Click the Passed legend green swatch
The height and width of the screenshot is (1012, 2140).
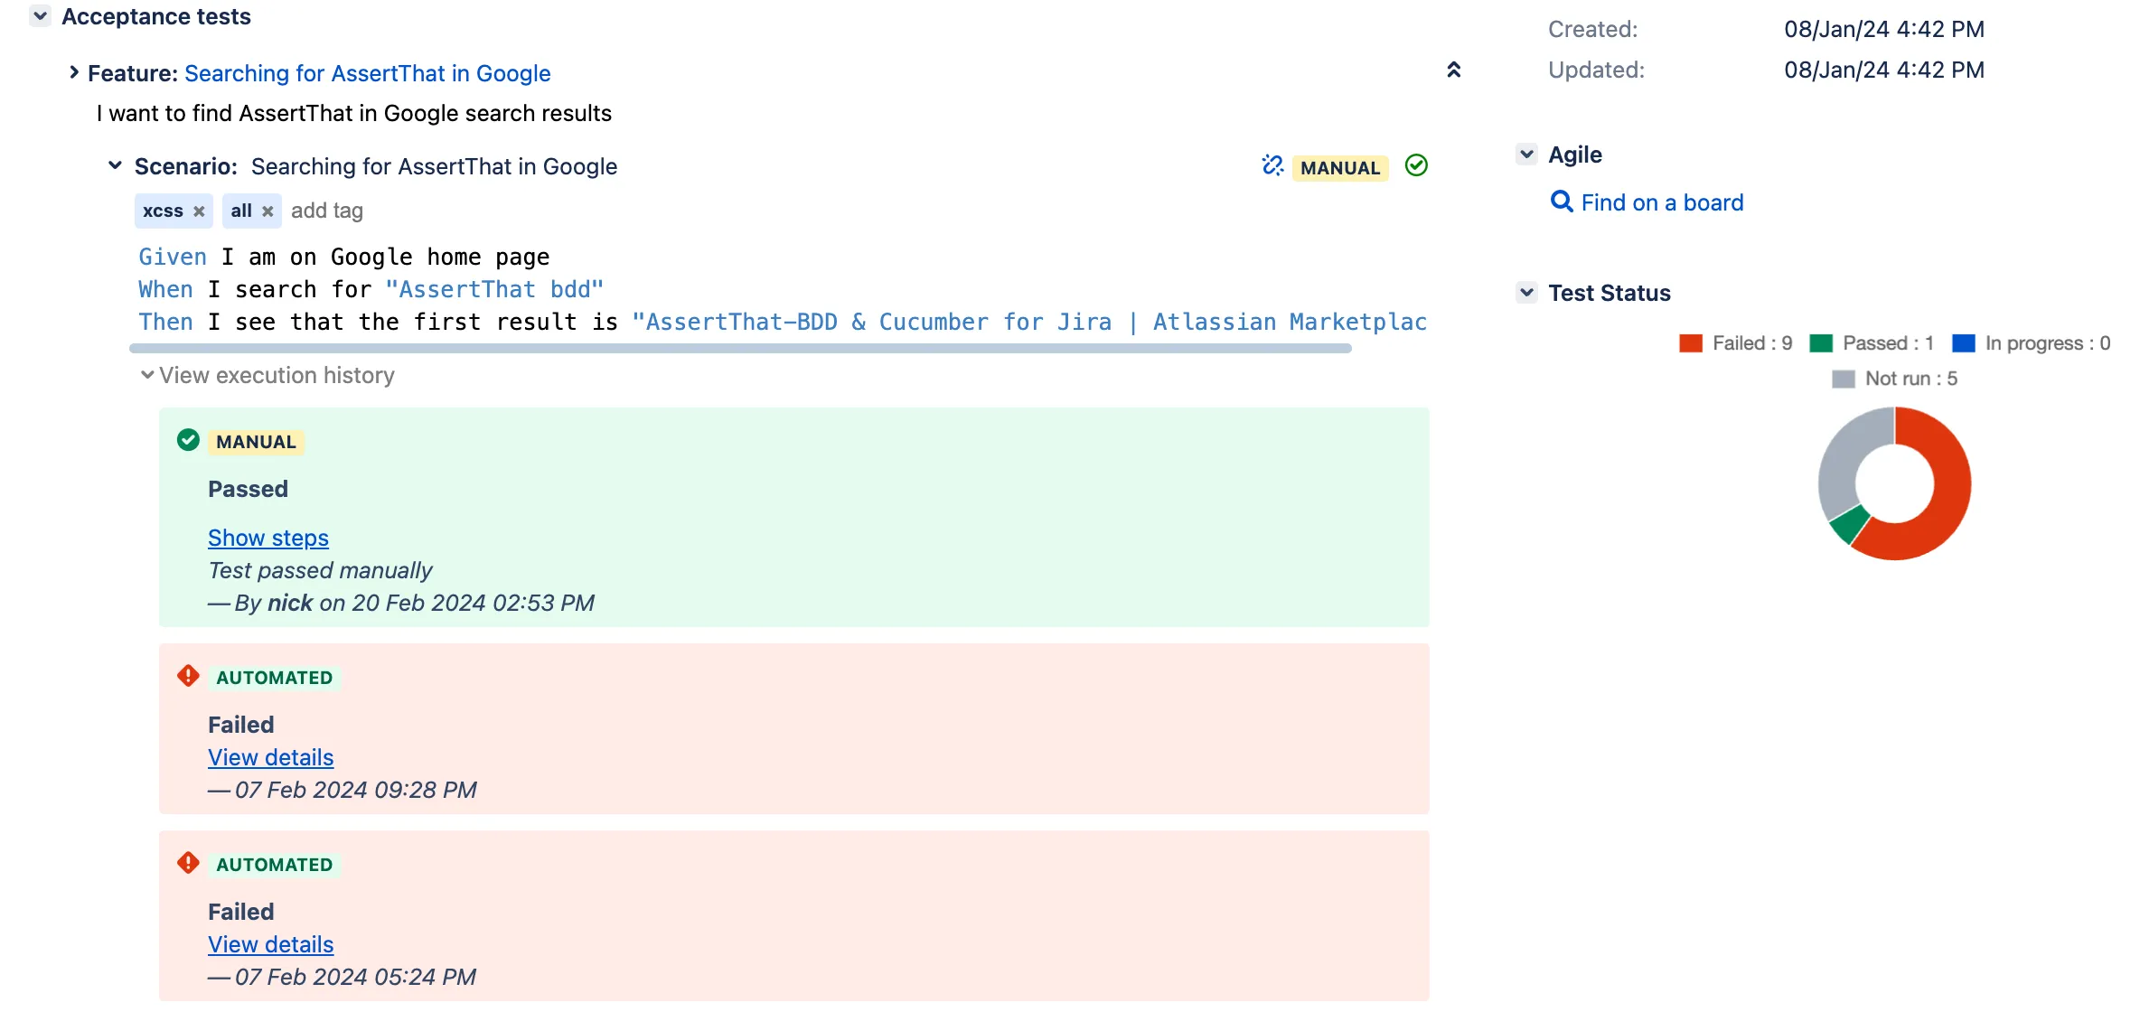pyautogui.click(x=1820, y=343)
